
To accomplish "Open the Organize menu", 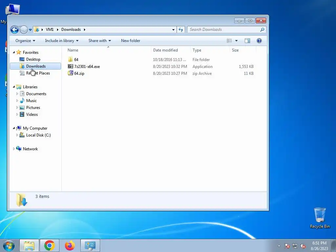I will point(25,41).
